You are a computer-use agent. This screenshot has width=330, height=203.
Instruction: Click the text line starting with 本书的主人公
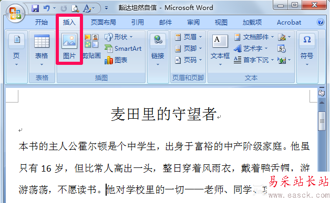pos(164,146)
